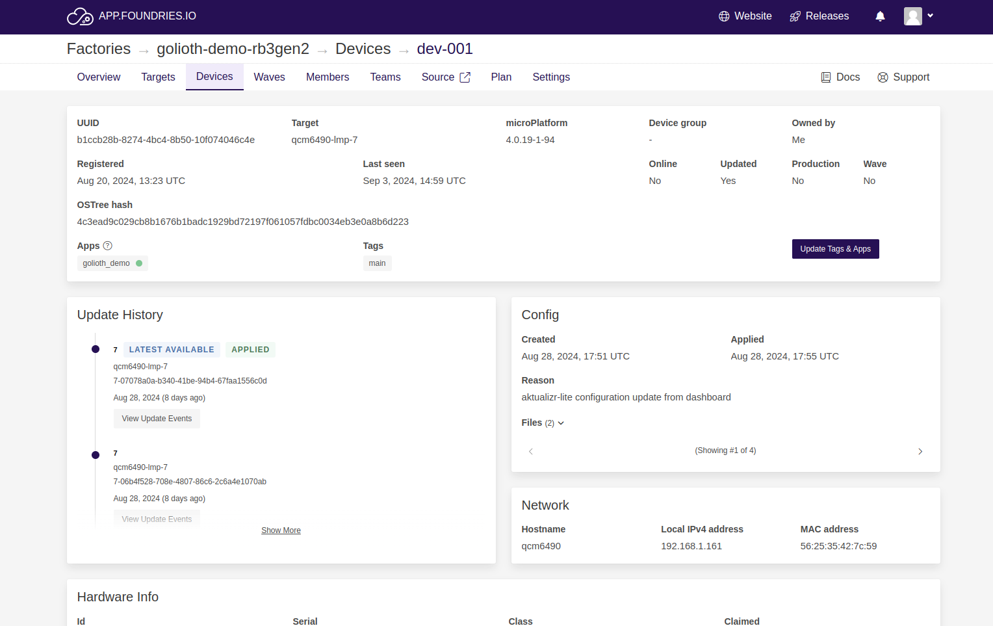993x626 pixels.
Task: Click second Update History timeline dot
Action: pyautogui.click(x=96, y=455)
